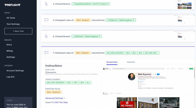Click Target Element selector in Instructions
Image resolution: width=196 pixels, height=108 pixels.
point(68,82)
